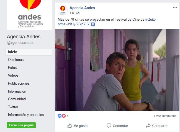Go to the Fotos section
Screen dimensions: 180x132
[12, 68]
